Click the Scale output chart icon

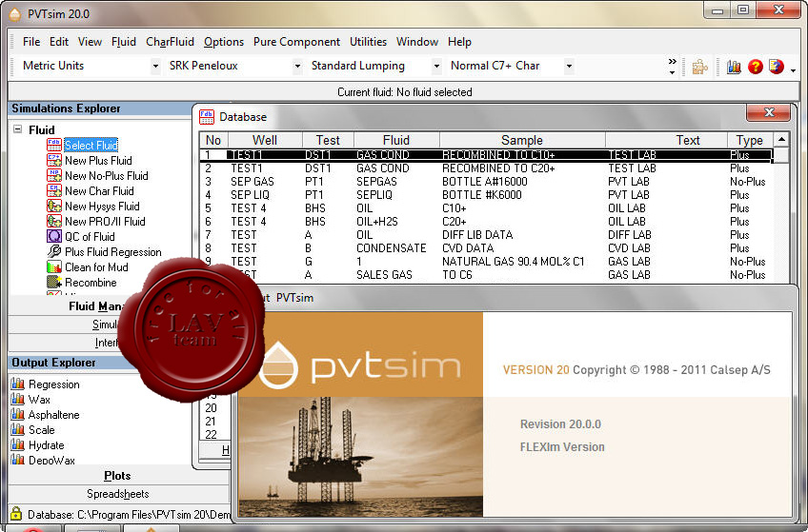pos(17,429)
